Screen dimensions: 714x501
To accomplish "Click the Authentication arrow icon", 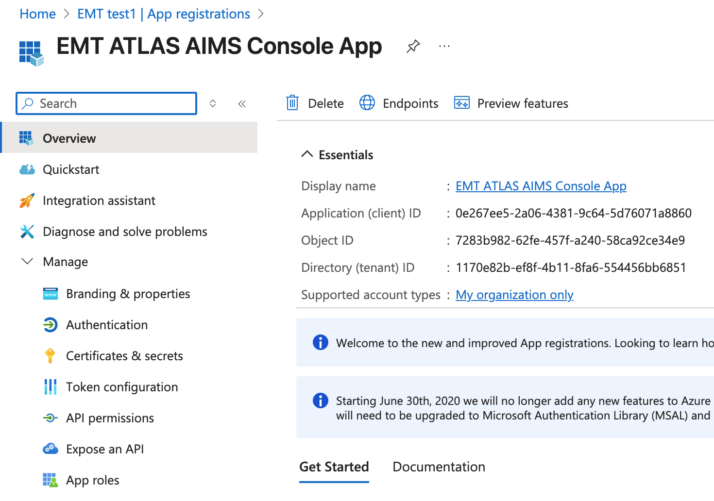I will 51,325.
